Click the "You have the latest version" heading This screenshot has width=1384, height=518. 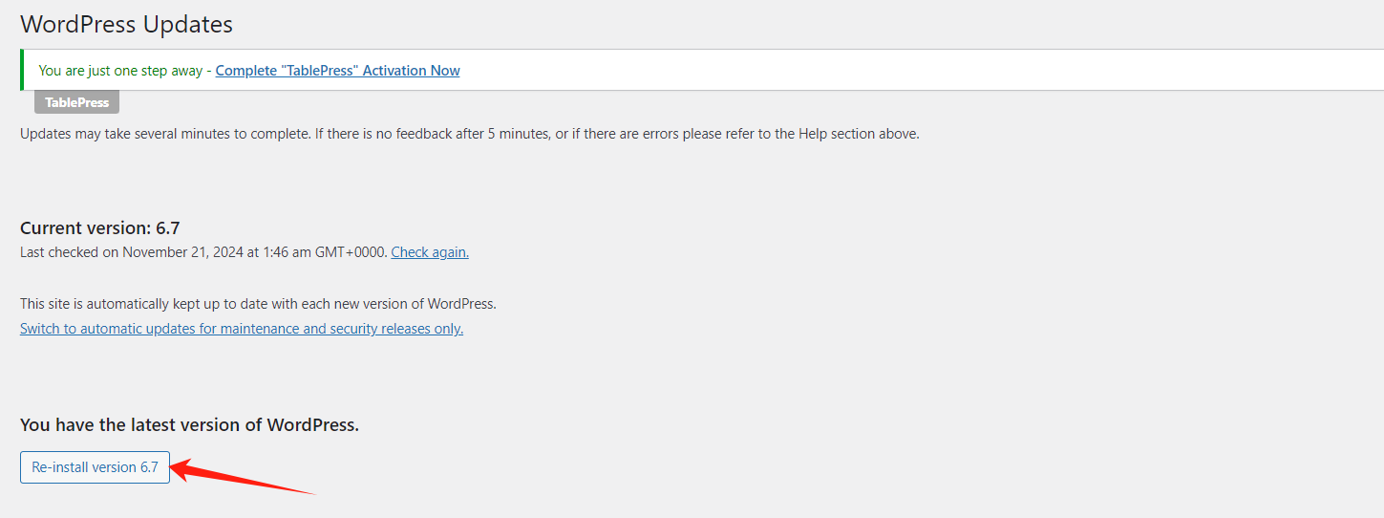(x=189, y=425)
